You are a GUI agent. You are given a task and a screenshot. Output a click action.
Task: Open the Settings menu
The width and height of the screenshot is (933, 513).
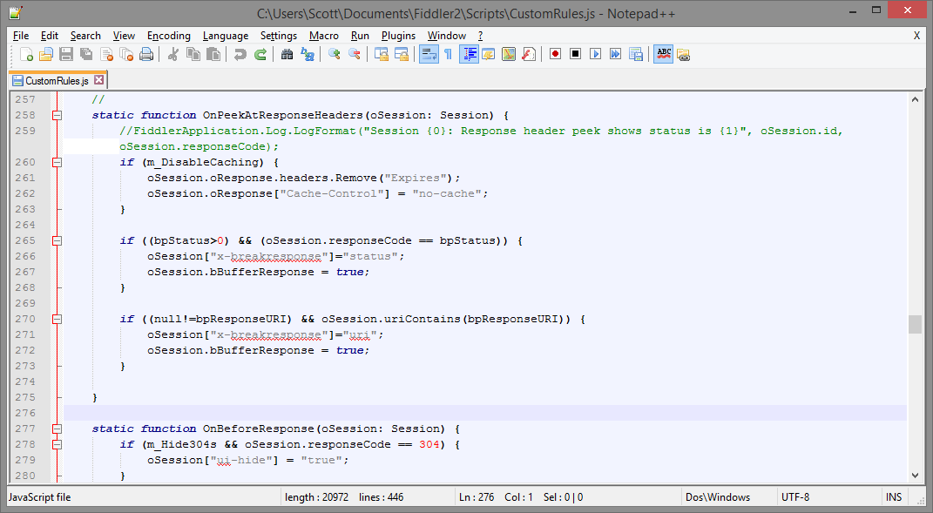(x=279, y=36)
